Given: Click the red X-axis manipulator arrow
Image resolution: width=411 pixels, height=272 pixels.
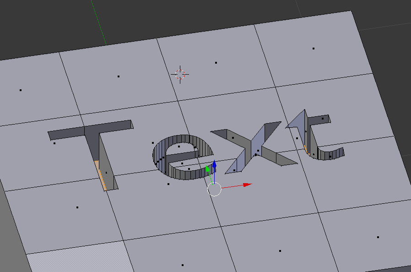Looking at the screenshot, I should tap(248, 185).
